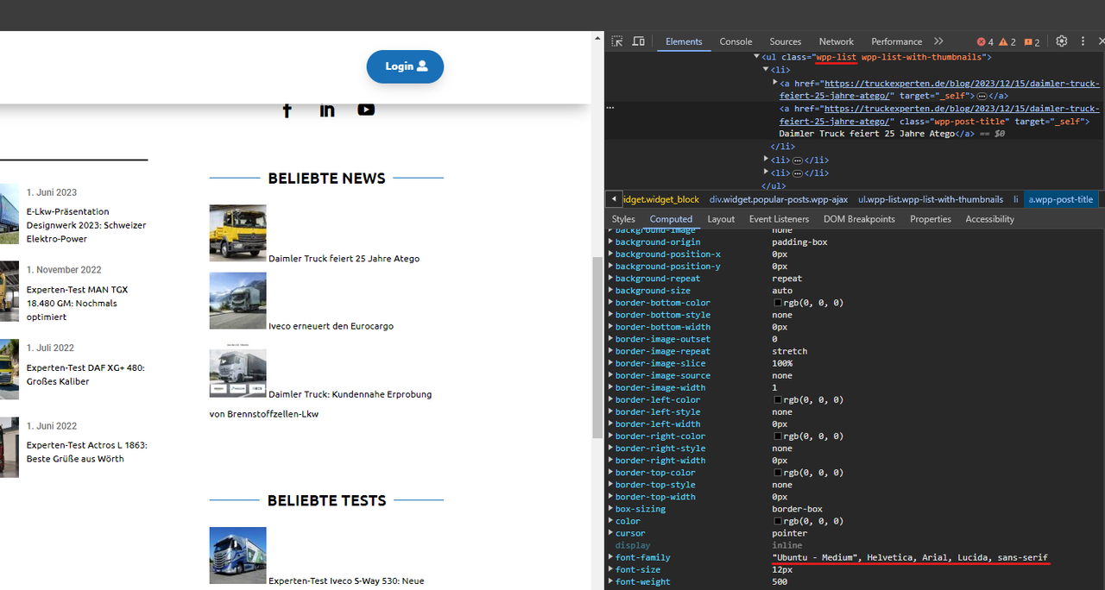
Task: Open the YouTube social icon
Action: pyautogui.click(x=366, y=109)
